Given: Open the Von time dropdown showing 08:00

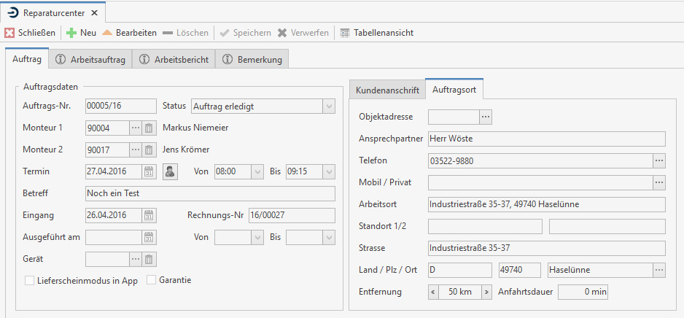Looking at the screenshot, I should (257, 172).
